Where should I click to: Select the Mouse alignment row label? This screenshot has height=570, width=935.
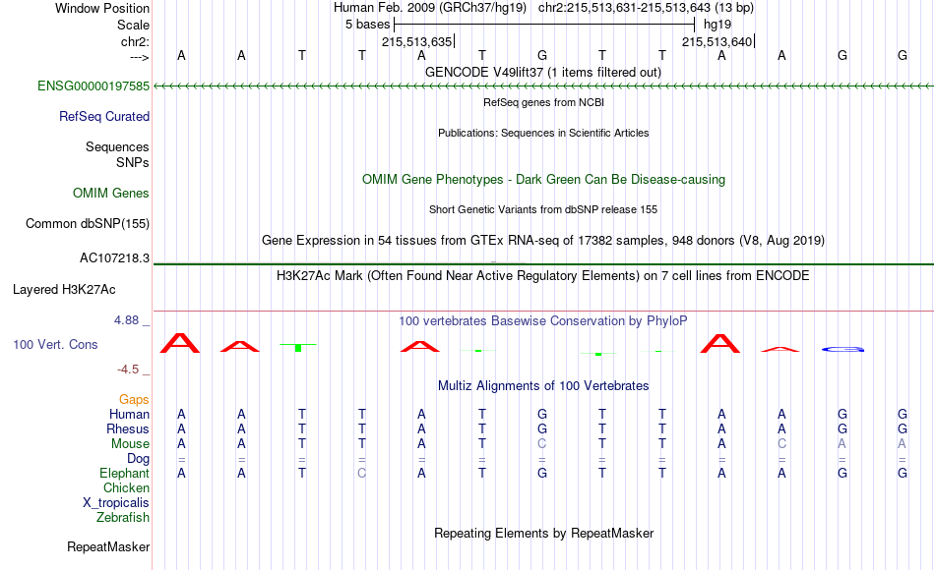pos(130,444)
